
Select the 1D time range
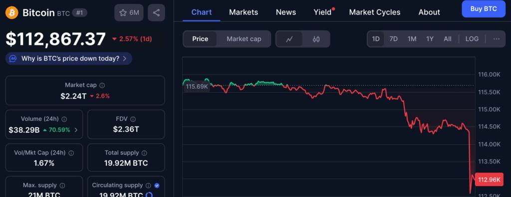click(x=376, y=39)
